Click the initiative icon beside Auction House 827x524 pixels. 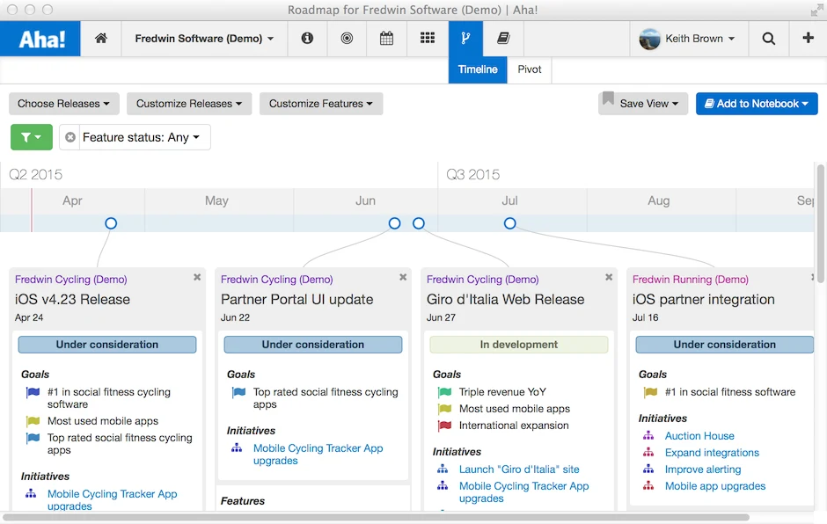pos(648,436)
